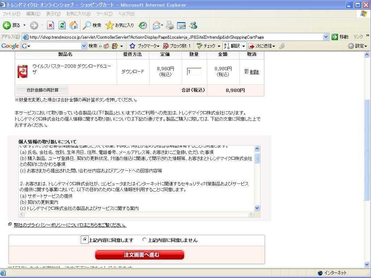Click the Mail envelope icon

click(x=157, y=25)
